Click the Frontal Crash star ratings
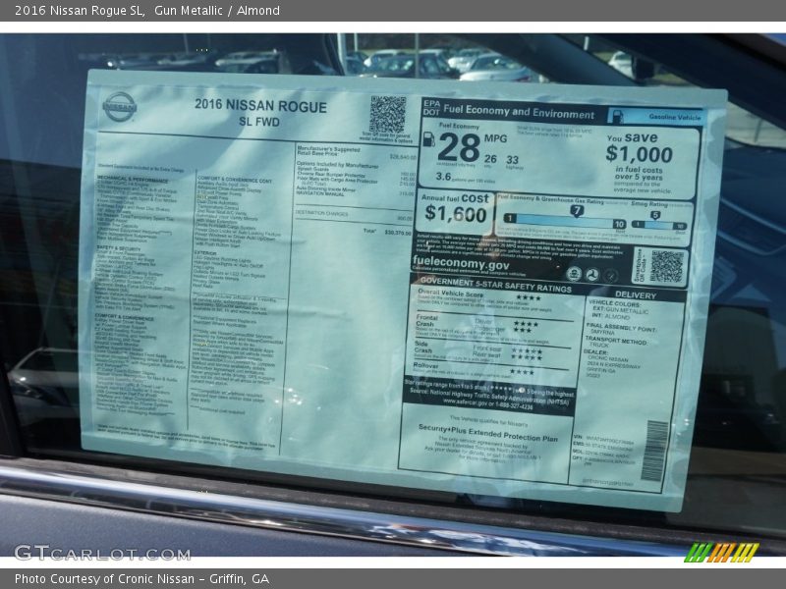 tap(526, 327)
